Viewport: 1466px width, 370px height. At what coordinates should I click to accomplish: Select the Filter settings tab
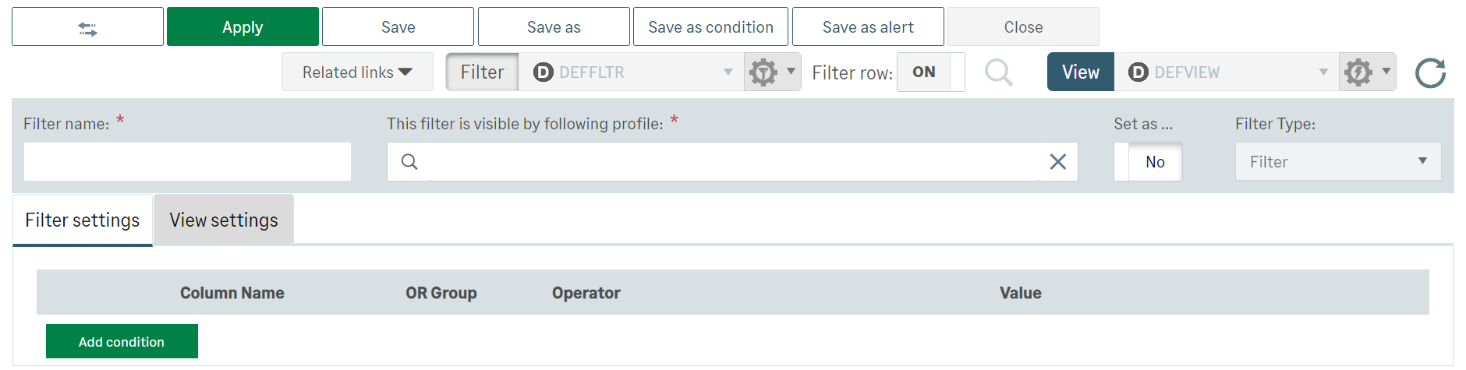[x=83, y=220]
